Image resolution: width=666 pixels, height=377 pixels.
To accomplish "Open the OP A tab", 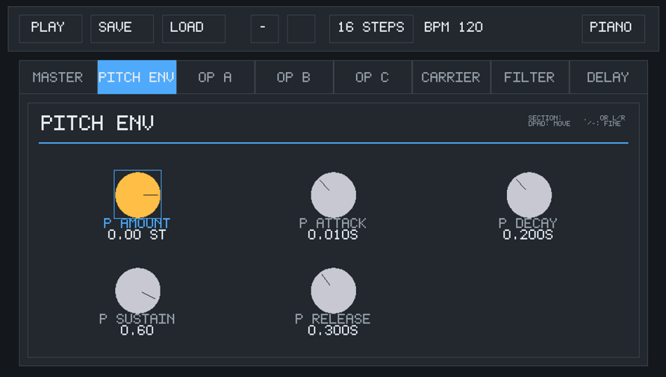I will click(215, 77).
